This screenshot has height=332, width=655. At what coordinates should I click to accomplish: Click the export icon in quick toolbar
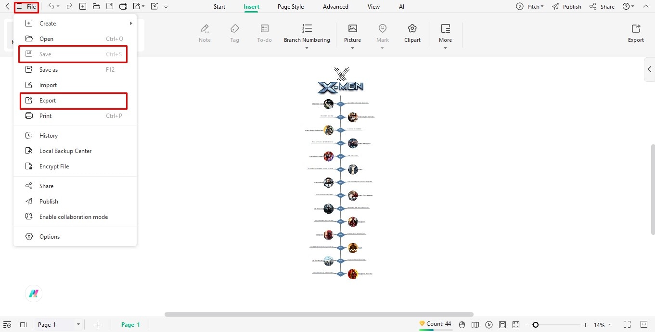137,7
